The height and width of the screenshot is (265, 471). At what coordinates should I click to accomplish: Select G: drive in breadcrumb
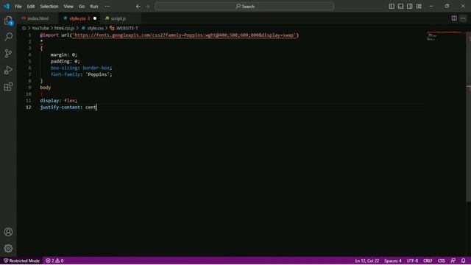click(24, 28)
